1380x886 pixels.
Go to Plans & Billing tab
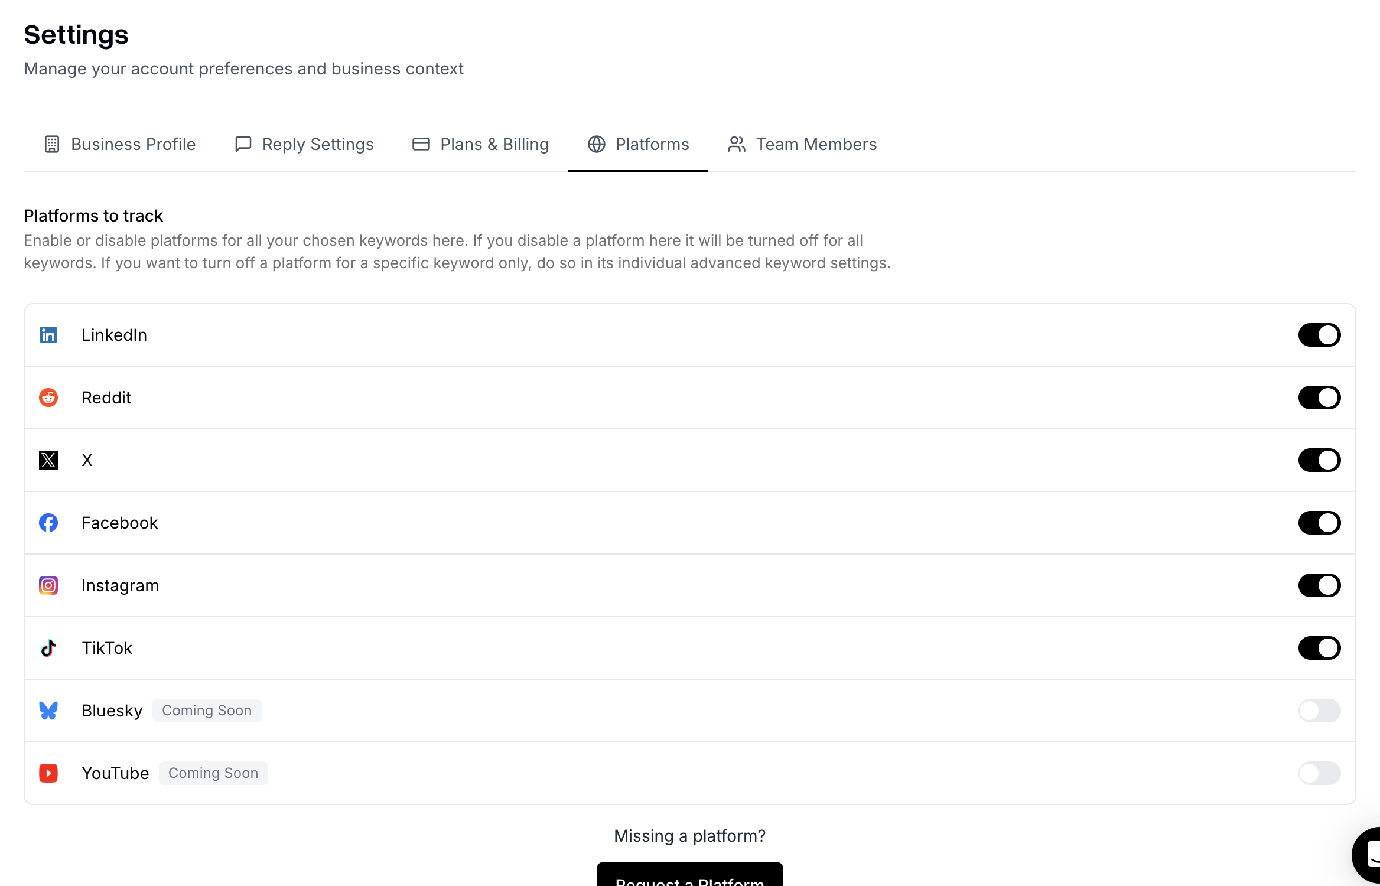[x=480, y=144]
